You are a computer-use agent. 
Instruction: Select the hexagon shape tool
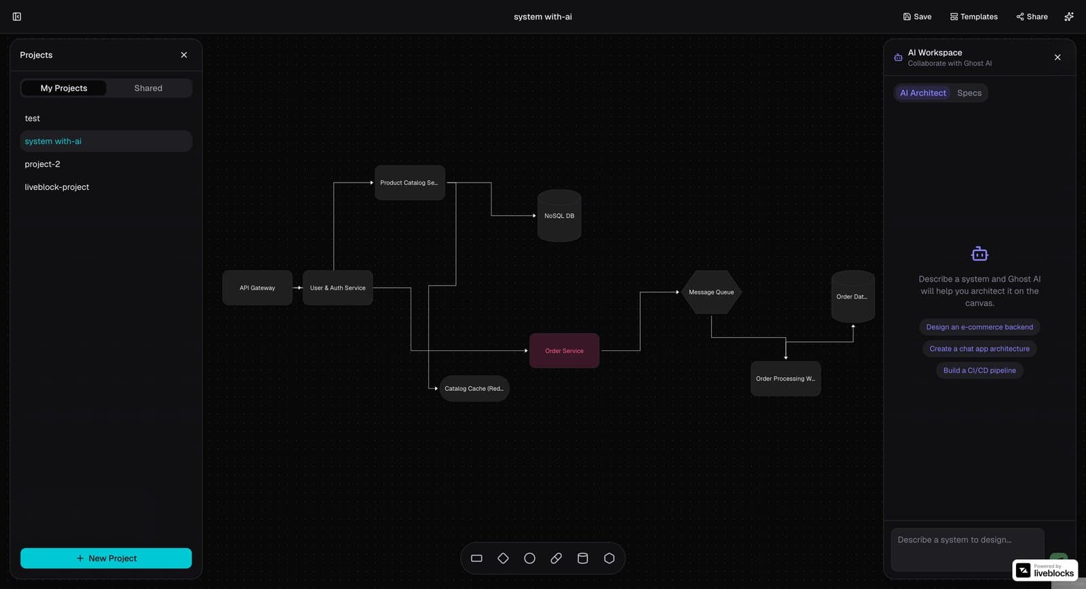coord(610,558)
